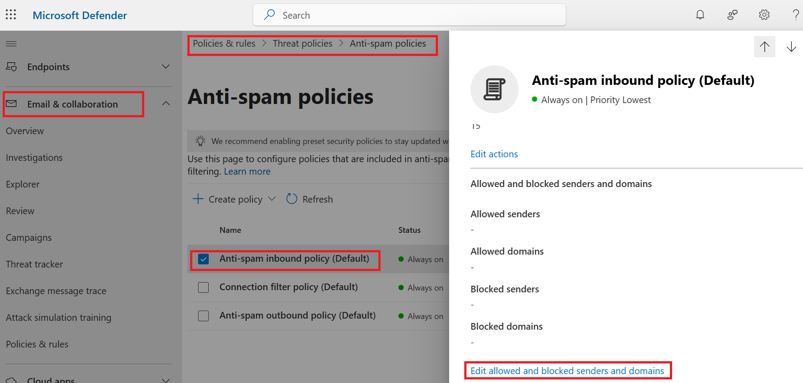Viewport: 803px width, 383px height.
Task: Click the Refresh circular arrow icon
Action: coord(292,199)
